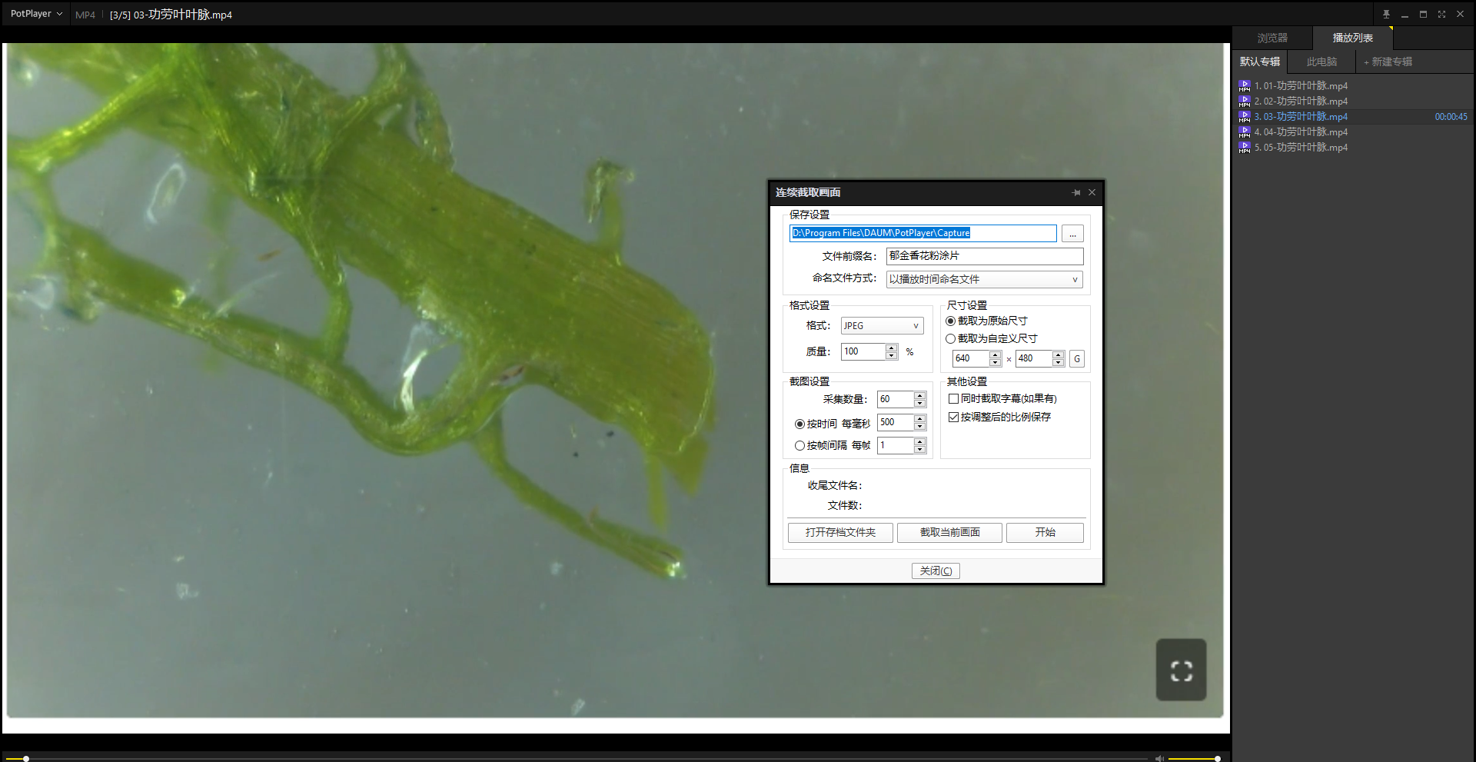Click the browse folder button next to save path
Image resolution: width=1476 pixels, height=762 pixels.
point(1072,234)
